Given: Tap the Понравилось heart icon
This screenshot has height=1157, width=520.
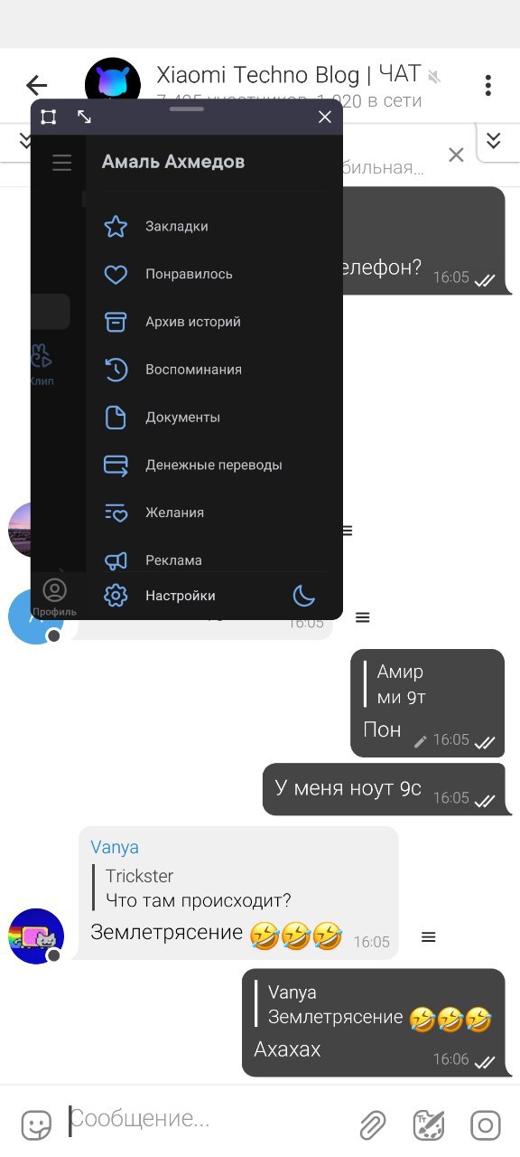Looking at the screenshot, I should 116,274.
